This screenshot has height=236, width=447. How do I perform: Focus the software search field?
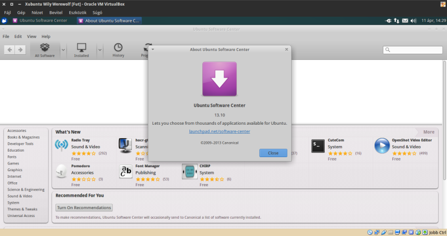tap(412, 50)
